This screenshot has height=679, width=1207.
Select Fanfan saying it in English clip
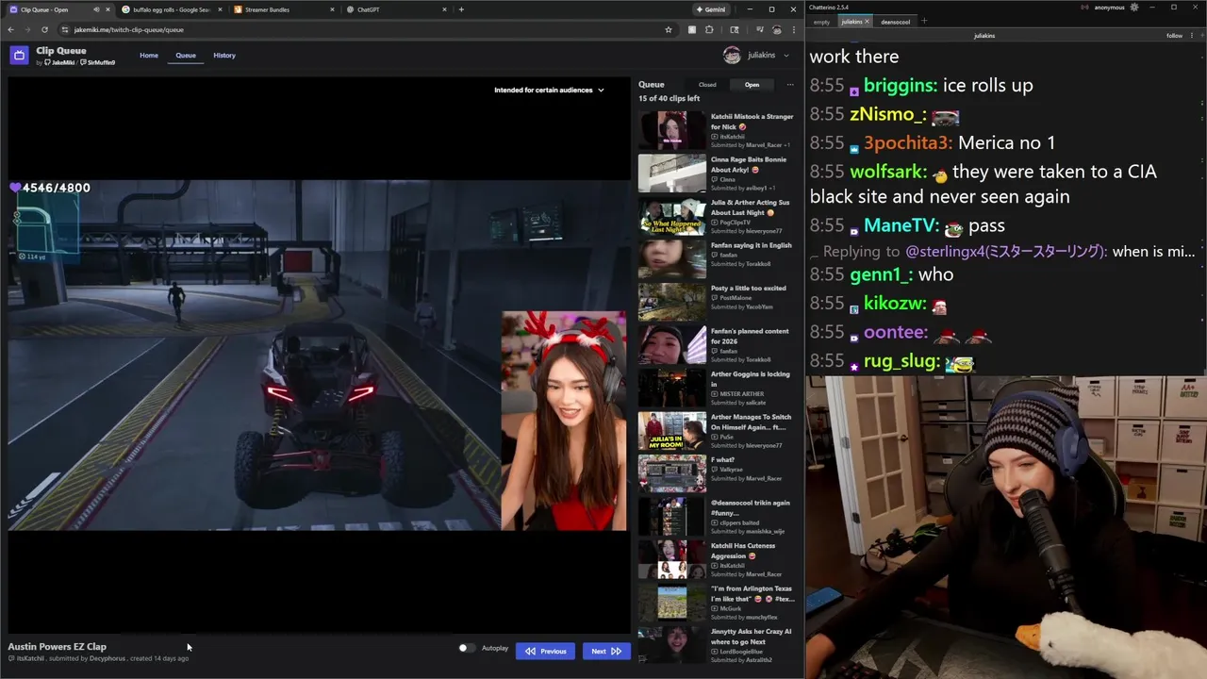pyautogui.click(x=717, y=259)
